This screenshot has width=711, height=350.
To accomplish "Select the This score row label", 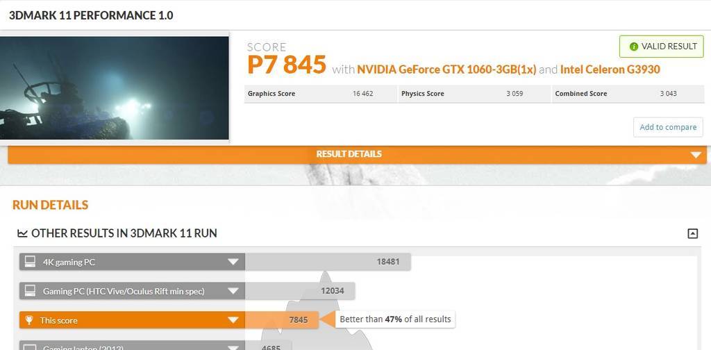I will click(x=58, y=321).
